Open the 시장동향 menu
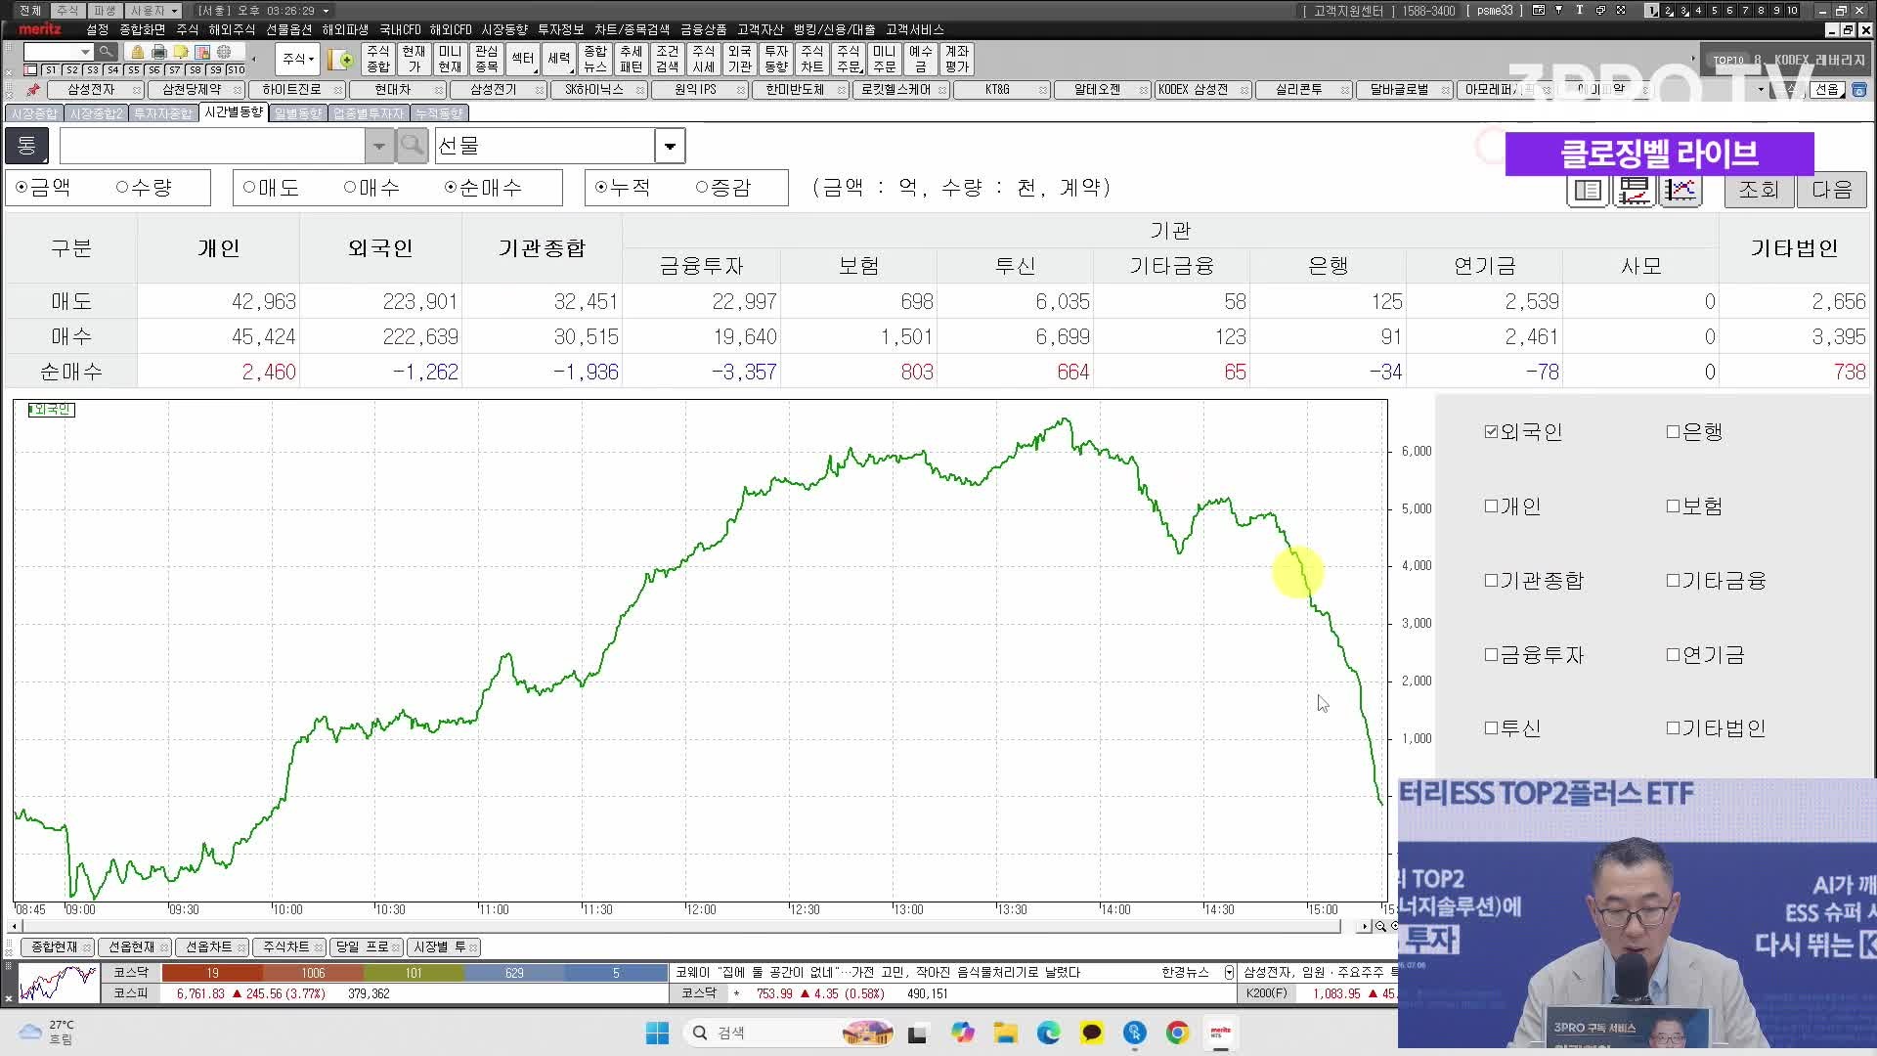 (x=504, y=29)
